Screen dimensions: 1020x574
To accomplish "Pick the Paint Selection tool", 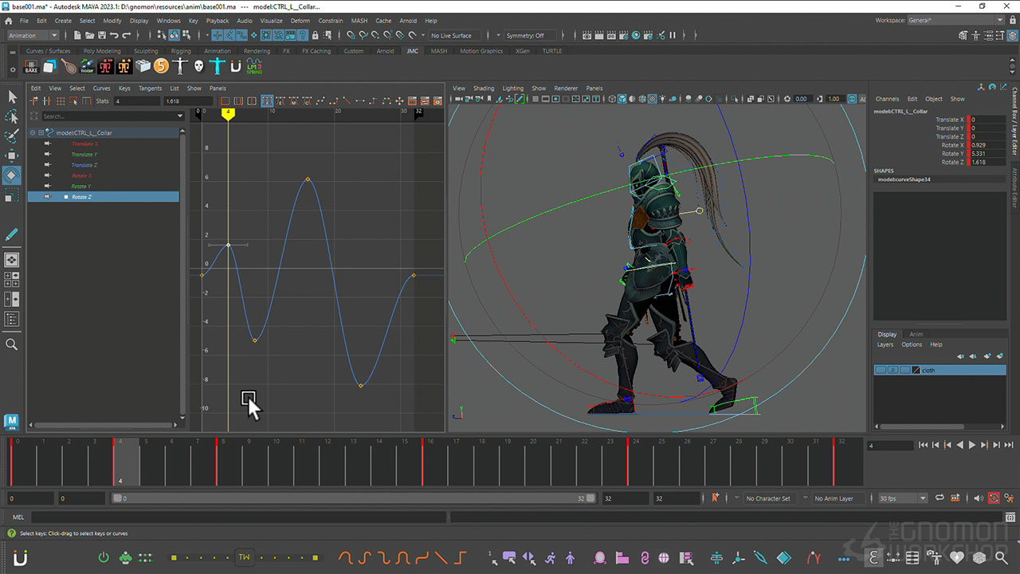I will point(12,136).
